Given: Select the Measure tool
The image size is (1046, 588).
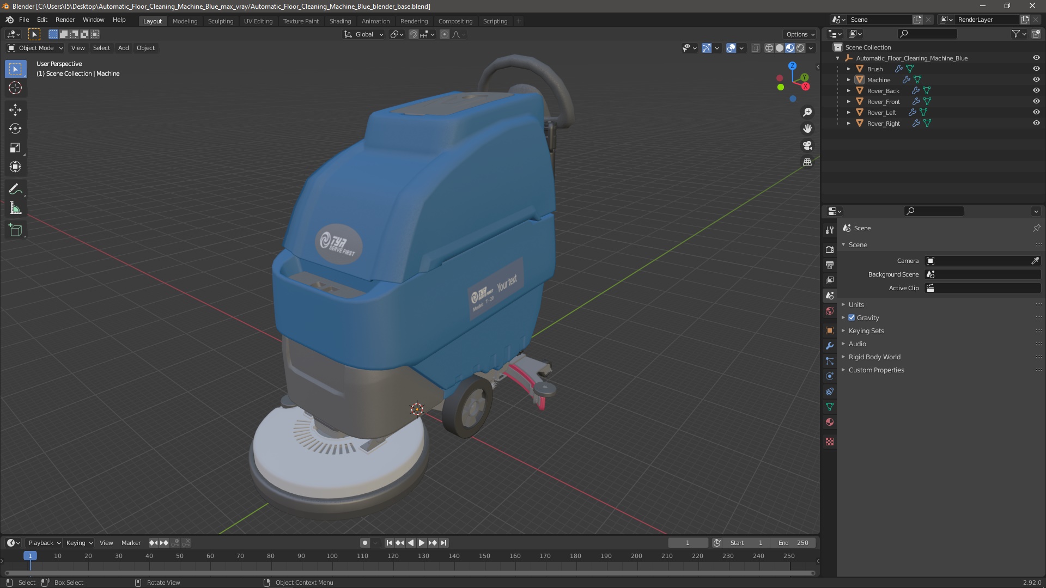Looking at the screenshot, I should coord(15,209).
